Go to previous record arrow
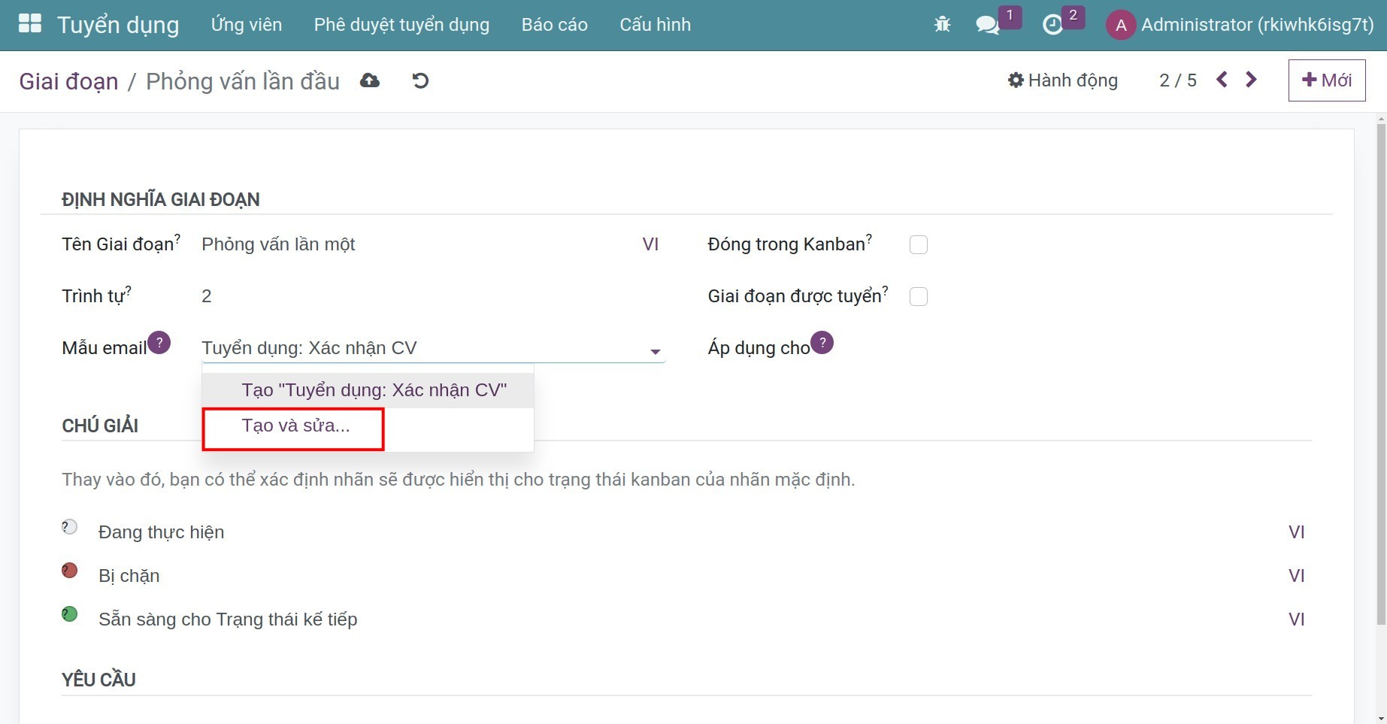 pyautogui.click(x=1222, y=80)
